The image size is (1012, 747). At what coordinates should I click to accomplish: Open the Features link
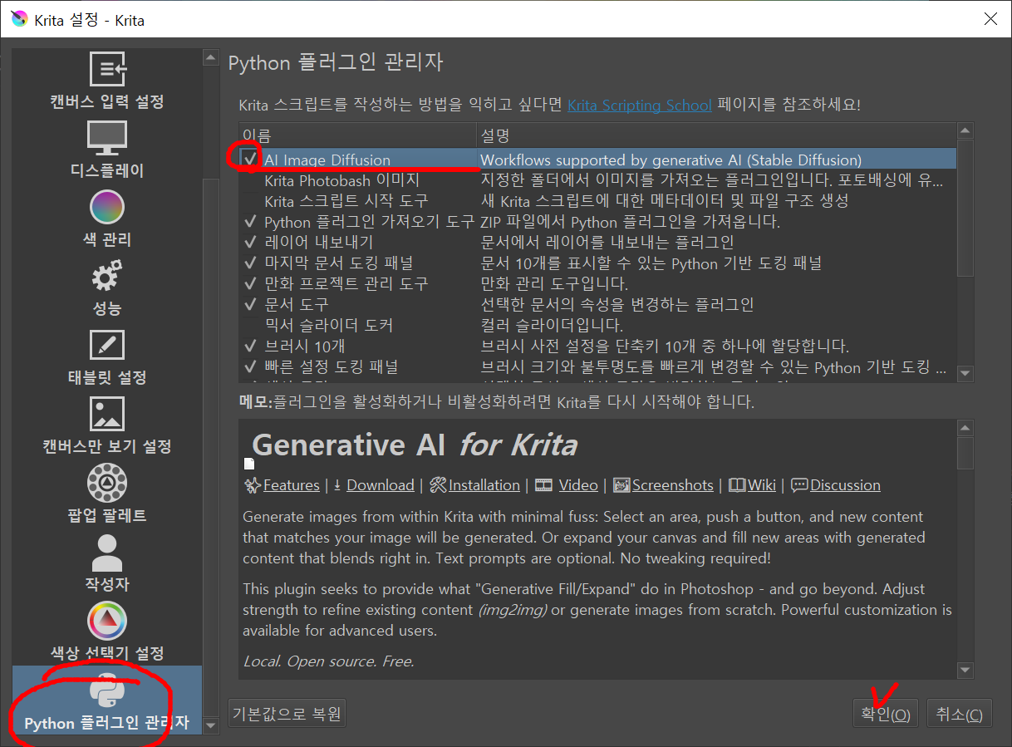coord(292,485)
